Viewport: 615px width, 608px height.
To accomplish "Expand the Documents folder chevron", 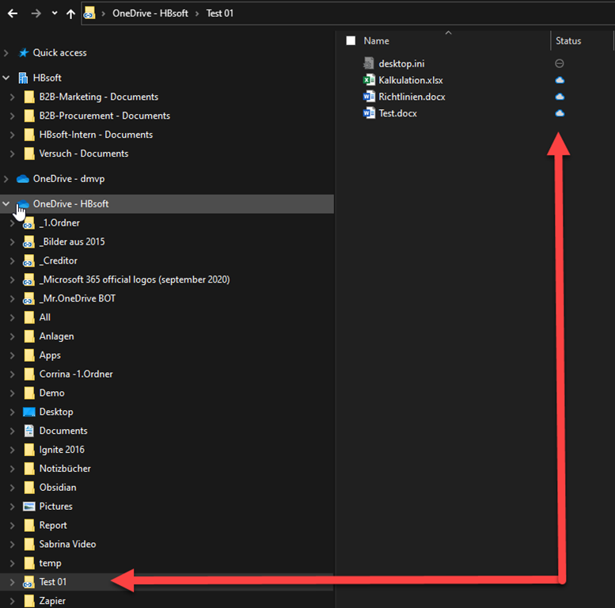I will point(12,431).
